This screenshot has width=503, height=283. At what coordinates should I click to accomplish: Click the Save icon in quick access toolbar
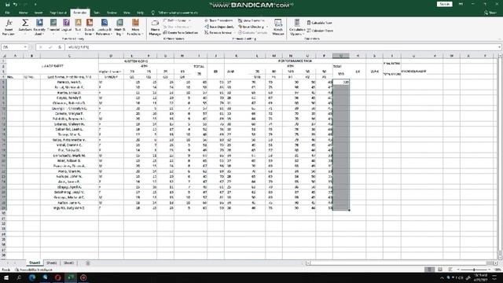click(7, 5)
